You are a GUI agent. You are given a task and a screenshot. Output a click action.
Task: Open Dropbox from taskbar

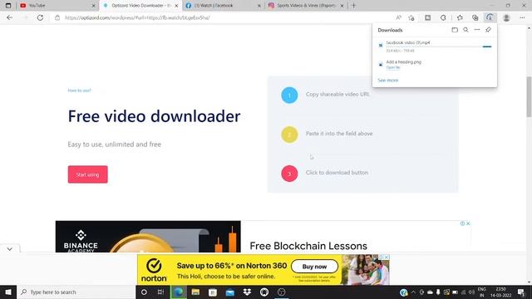point(247,292)
